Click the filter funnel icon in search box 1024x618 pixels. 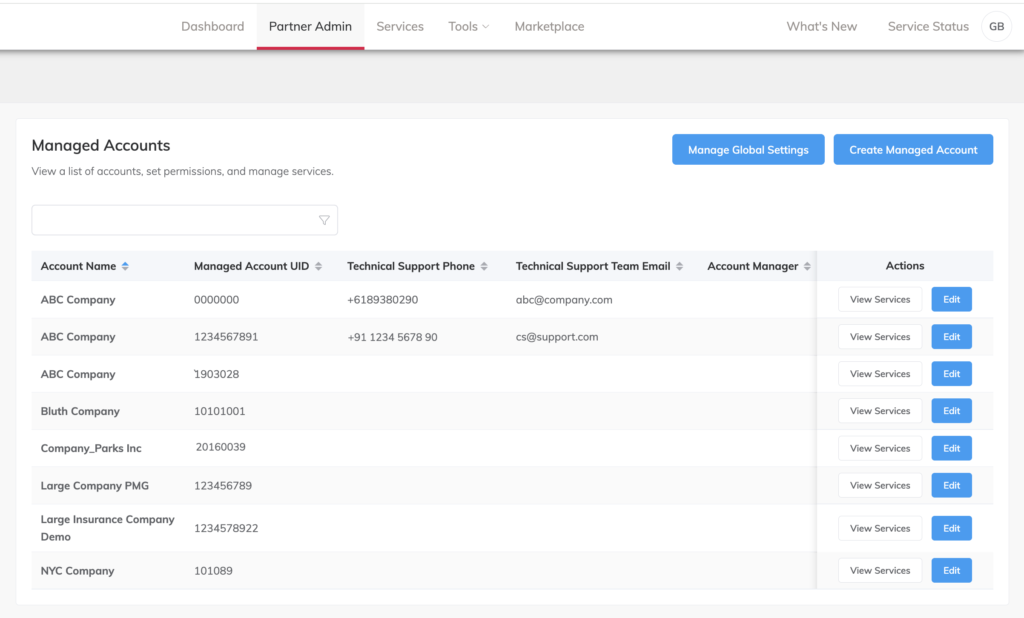324,220
